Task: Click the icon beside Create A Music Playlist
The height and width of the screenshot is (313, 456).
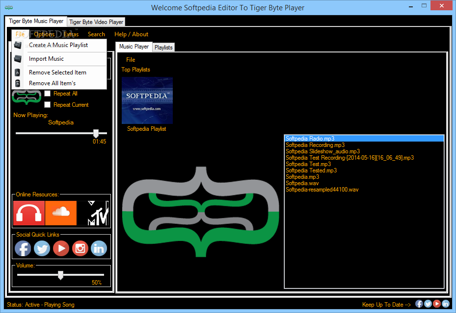Action: point(18,45)
